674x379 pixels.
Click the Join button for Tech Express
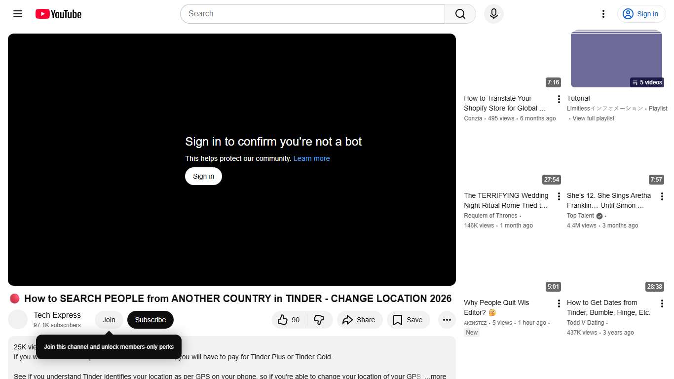[109, 320]
